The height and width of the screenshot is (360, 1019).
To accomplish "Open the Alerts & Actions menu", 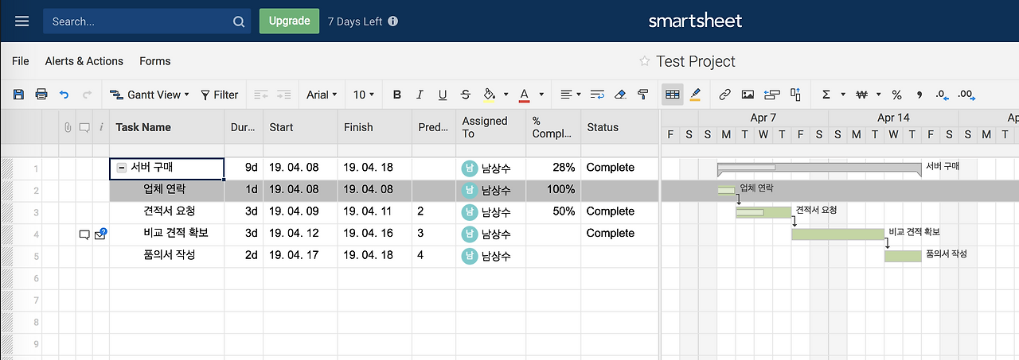I will (x=84, y=61).
